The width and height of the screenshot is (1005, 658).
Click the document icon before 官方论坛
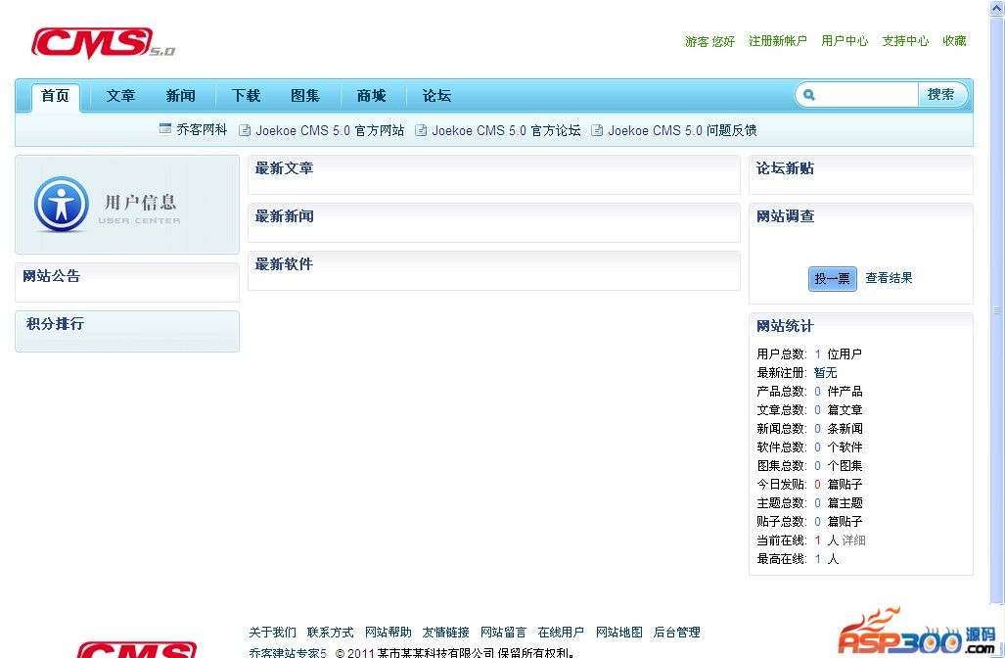(421, 130)
